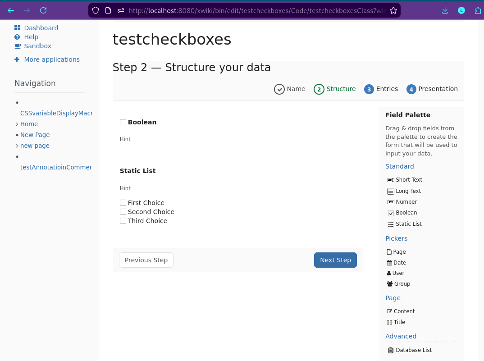Select the Date picker calendar icon

tap(389, 263)
